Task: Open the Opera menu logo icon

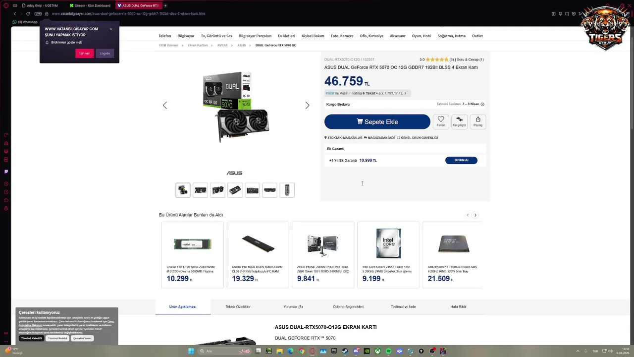Action: 6,5
